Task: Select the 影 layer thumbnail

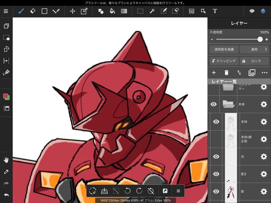Action: coord(231,191)
